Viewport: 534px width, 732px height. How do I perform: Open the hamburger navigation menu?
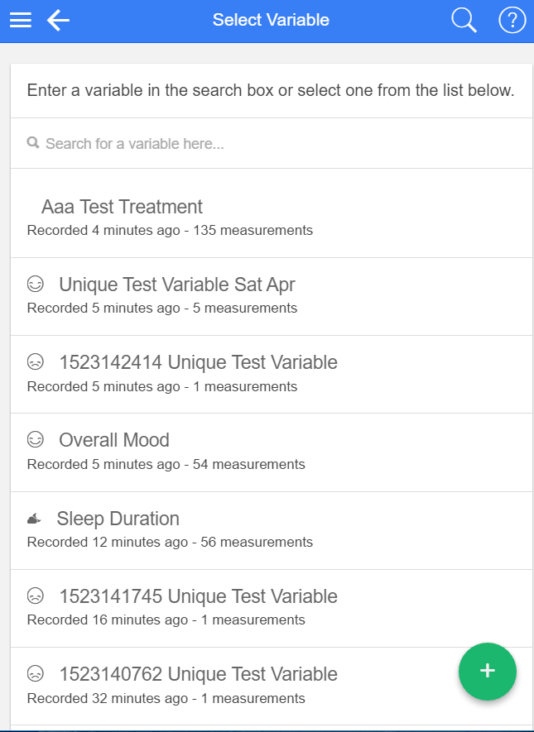tap(21, 21)
